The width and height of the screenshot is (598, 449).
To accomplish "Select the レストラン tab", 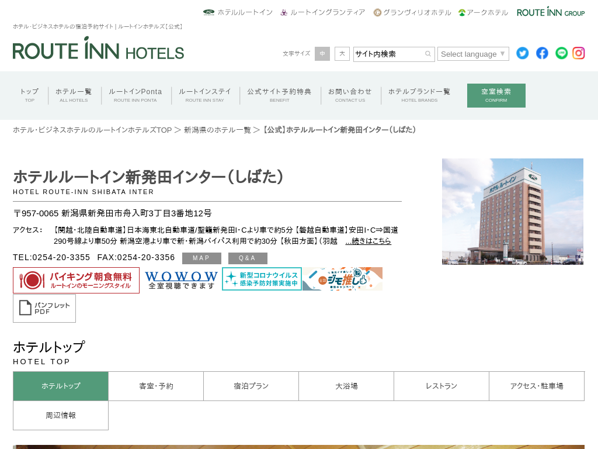I will coord(441,386).
